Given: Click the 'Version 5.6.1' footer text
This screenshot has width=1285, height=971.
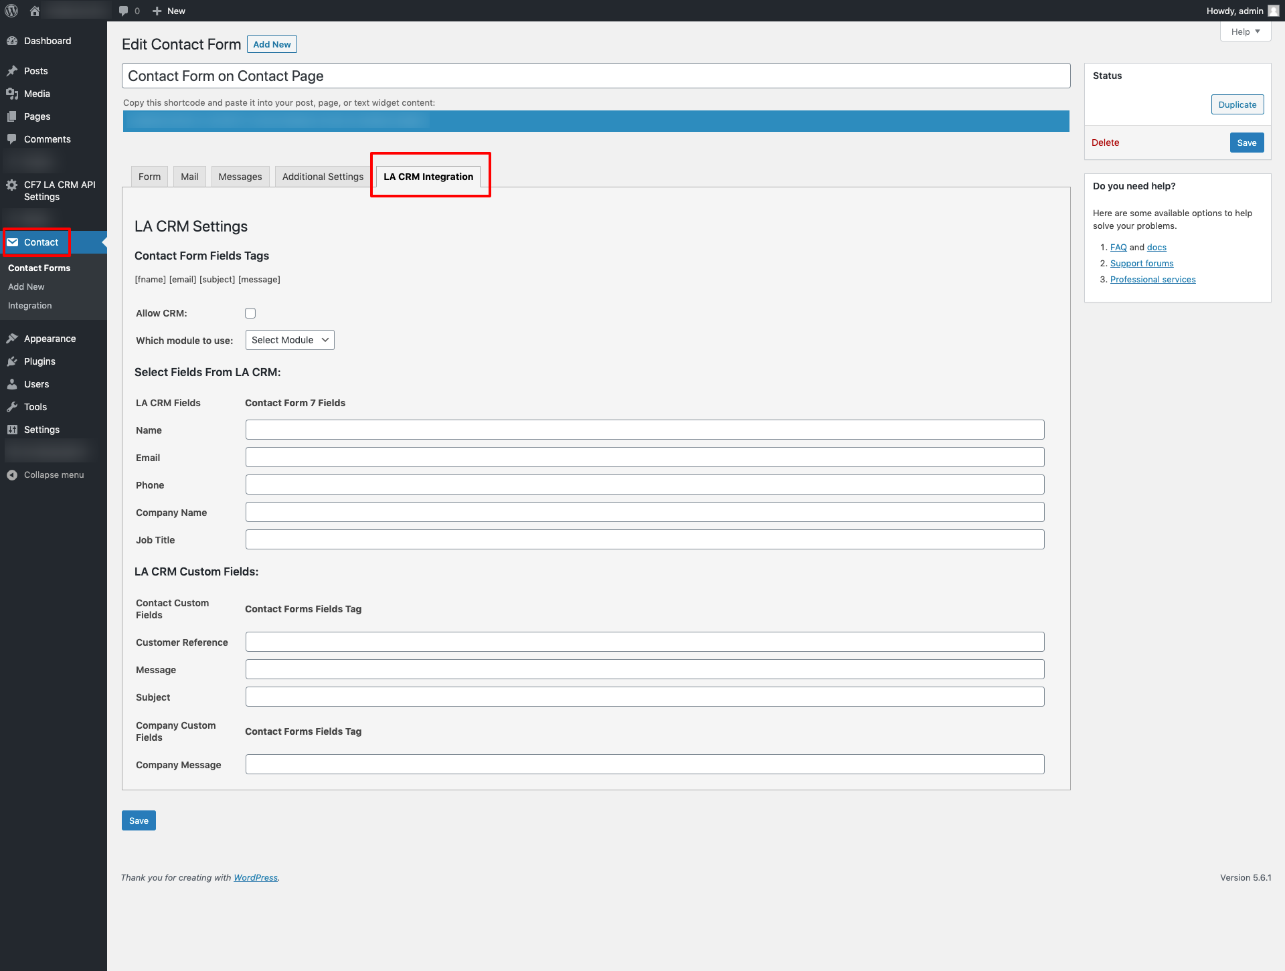Looking at the screenshot, I should click(1245, 877).
